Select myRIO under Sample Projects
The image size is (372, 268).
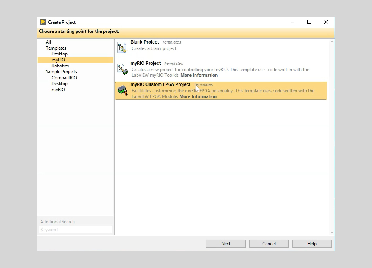tap(58, 89)
